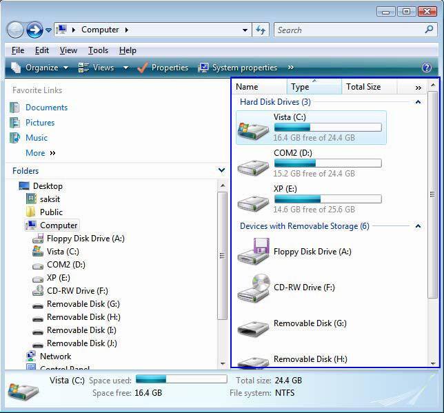The width and height of the screenshot is (444, 413).
Task: Click the Computer icon in address bar
Action: click(x=61, y=30)
